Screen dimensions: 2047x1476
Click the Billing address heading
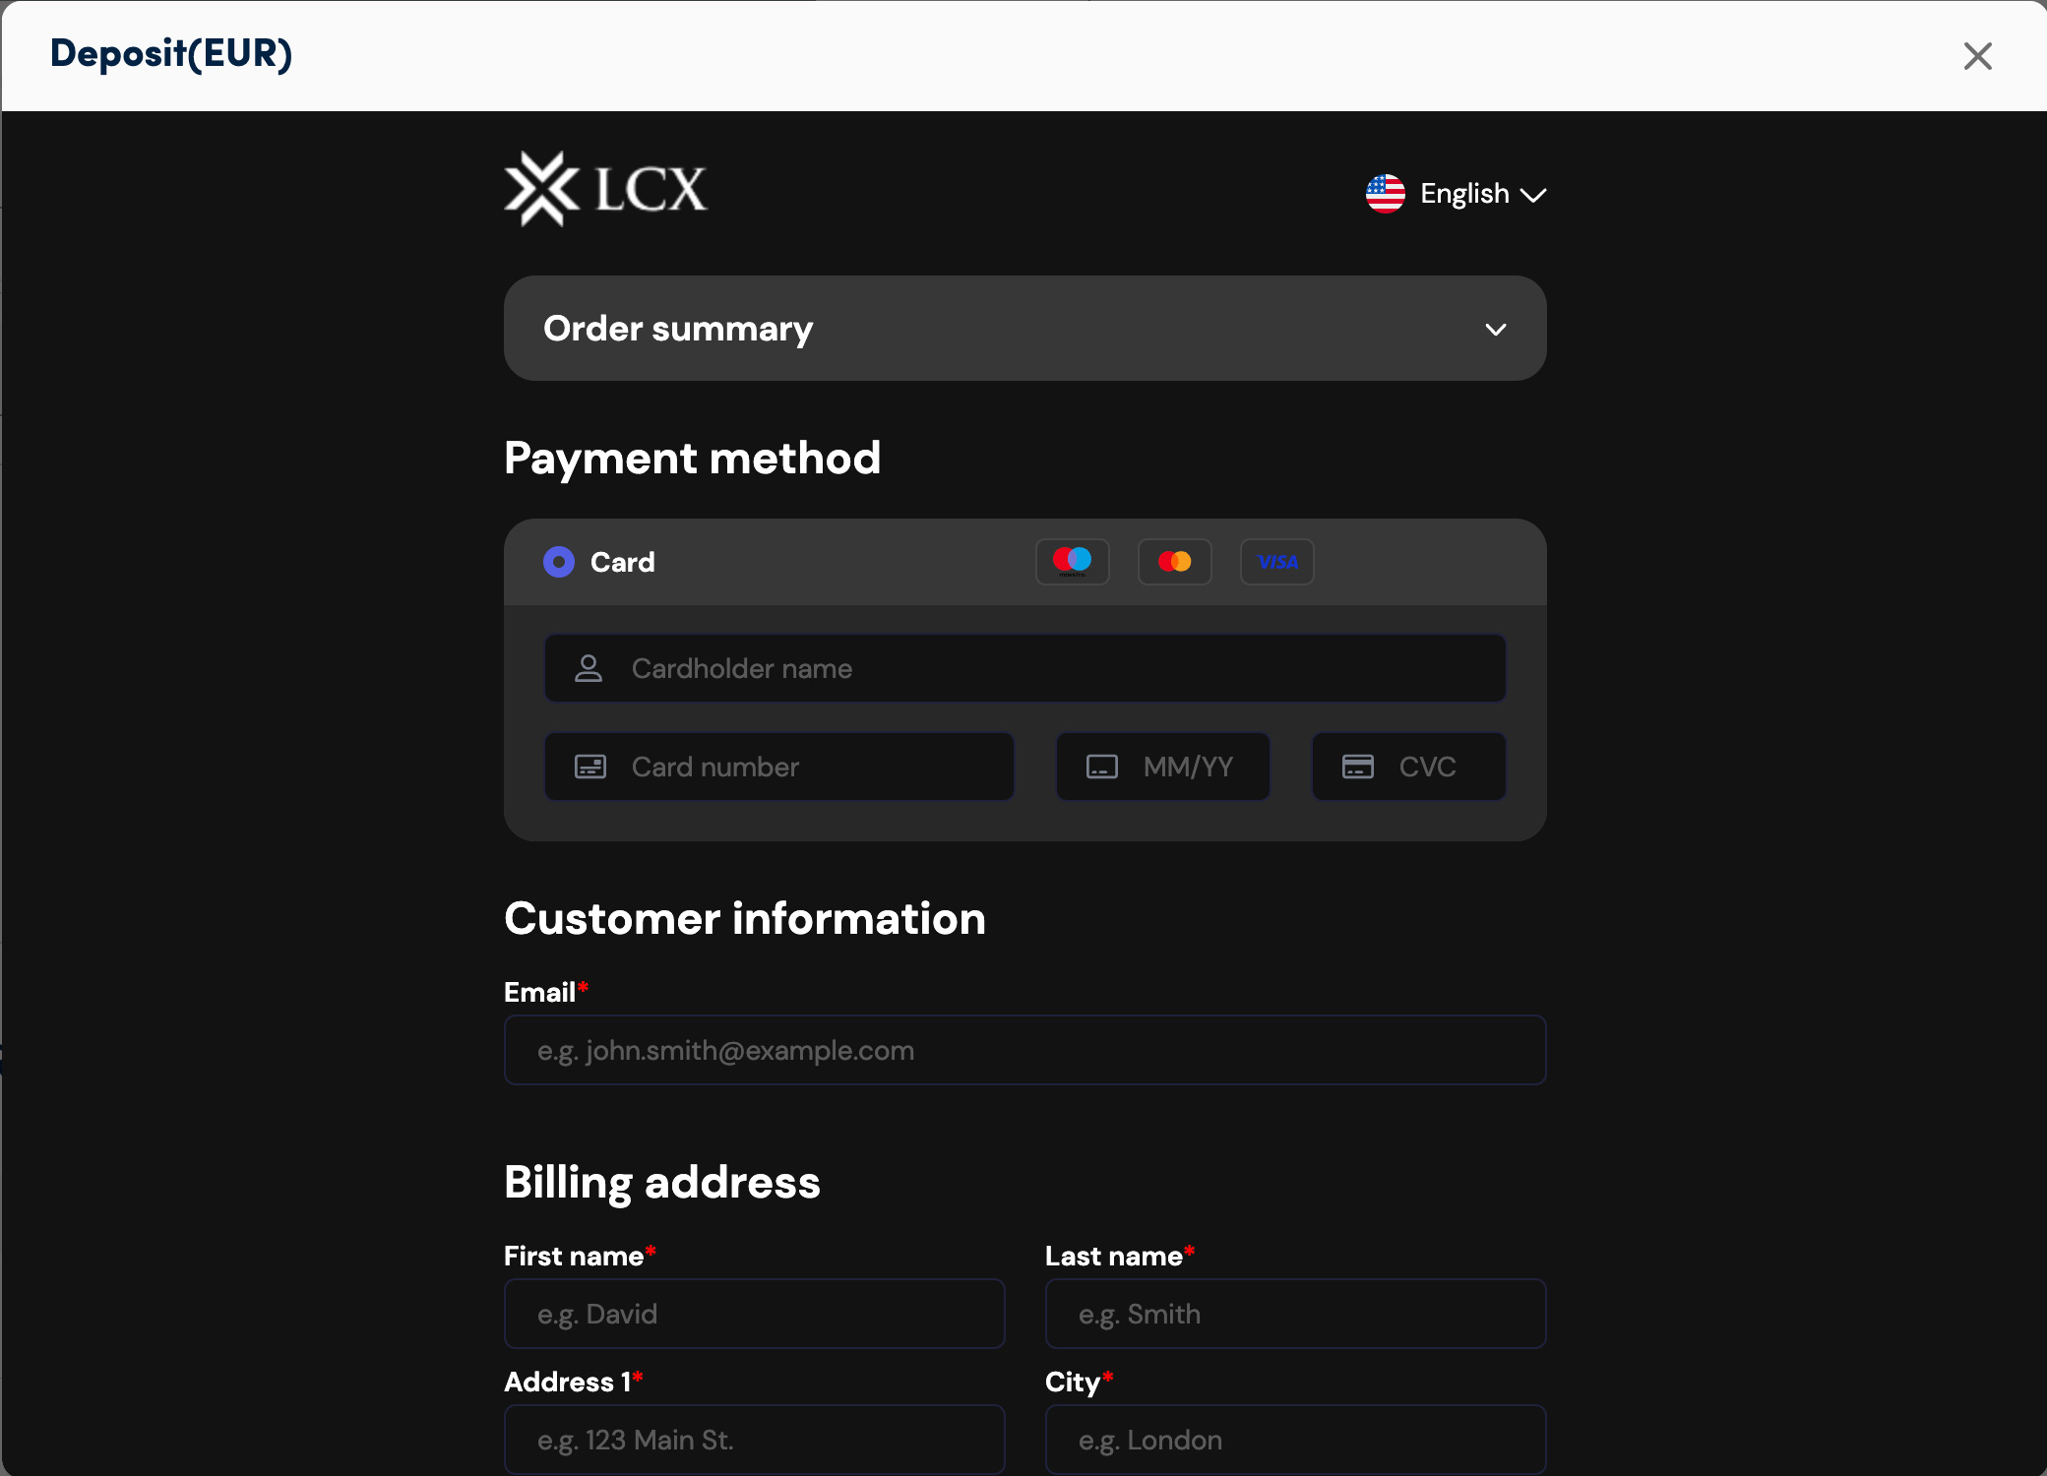pyautogui.click(x=662, y=1182)
